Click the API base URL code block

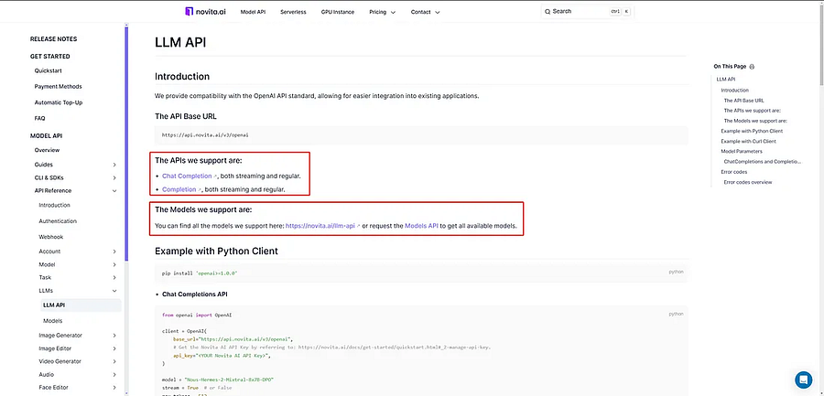click(421, 135)
